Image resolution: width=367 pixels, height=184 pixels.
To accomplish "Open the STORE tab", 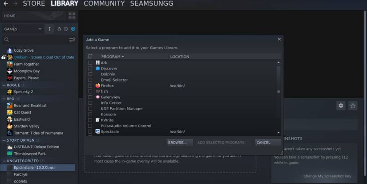I will [34, 4].
